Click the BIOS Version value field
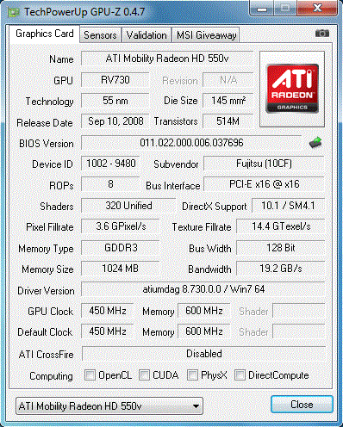 (x=191, y=143)
